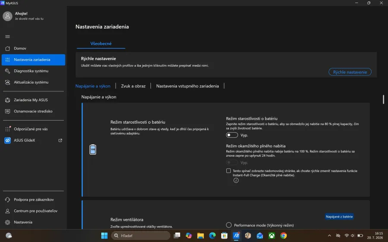Click MyASUS icon on taskbar

[x=236, y=236]
